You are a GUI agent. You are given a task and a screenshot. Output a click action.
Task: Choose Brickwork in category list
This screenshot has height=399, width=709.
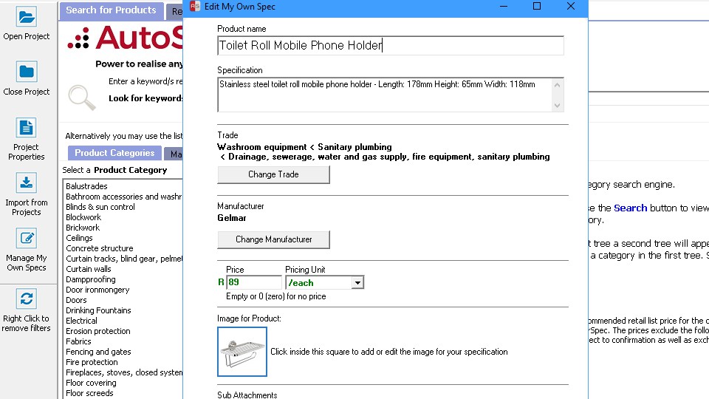coord(83,228)
